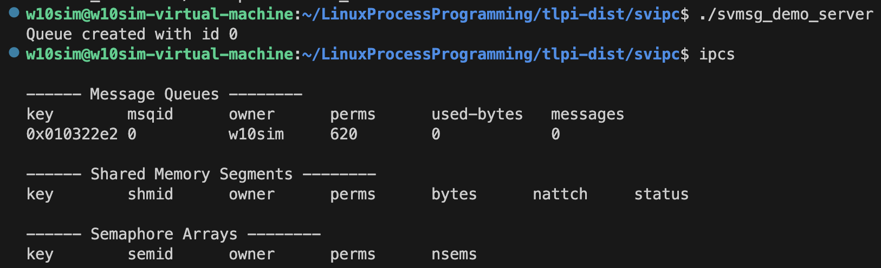Screen dimensions: 881x268
Task: Click the blue command marker beside ipcs prompt
Action: point(15,52)
